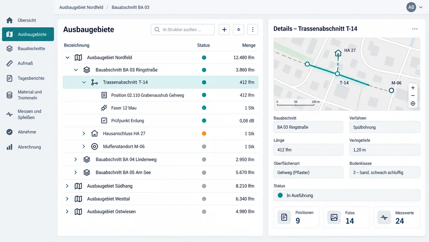The height and width of the screenshot is (242, 429).
Task: Click the Ausbaugebiete map icon in sidebar
Action: point(10,34)
